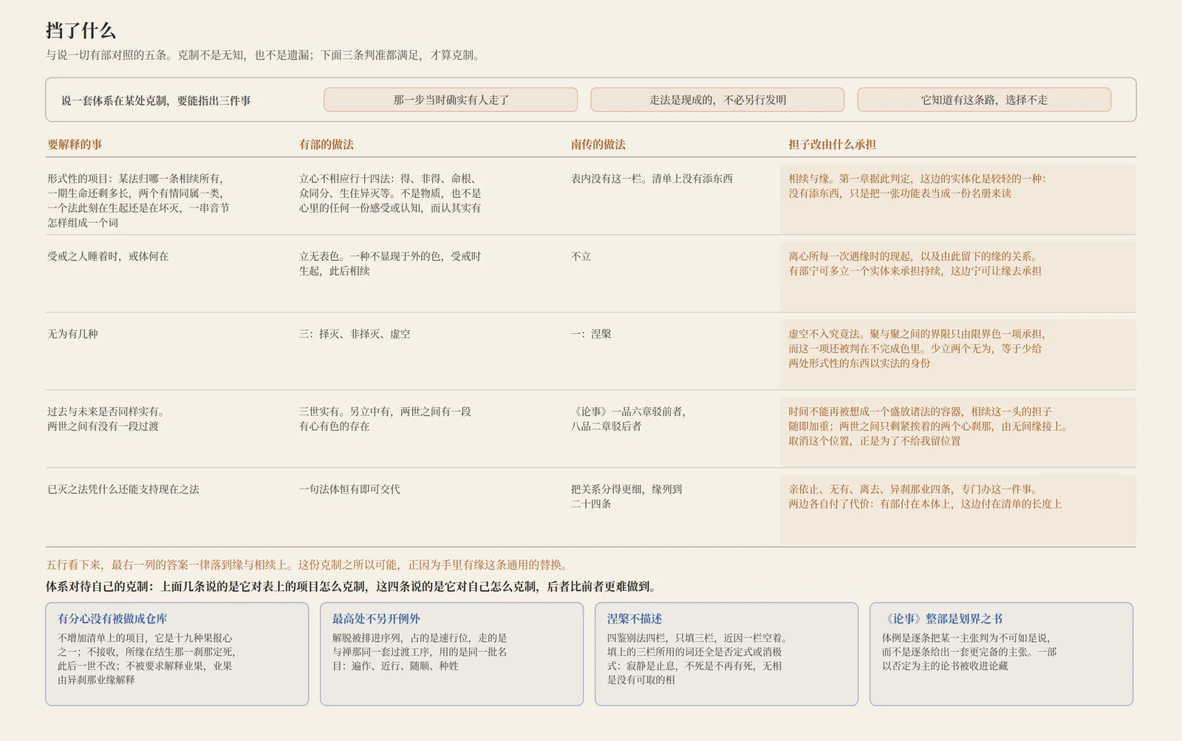Click the pill '那一步当时确实有人走了'
The width and height of the screenshot is (1182, 741).
tap(451, 100)
